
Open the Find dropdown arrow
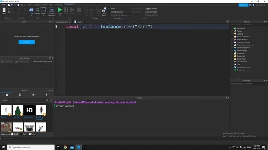point(31,16)
